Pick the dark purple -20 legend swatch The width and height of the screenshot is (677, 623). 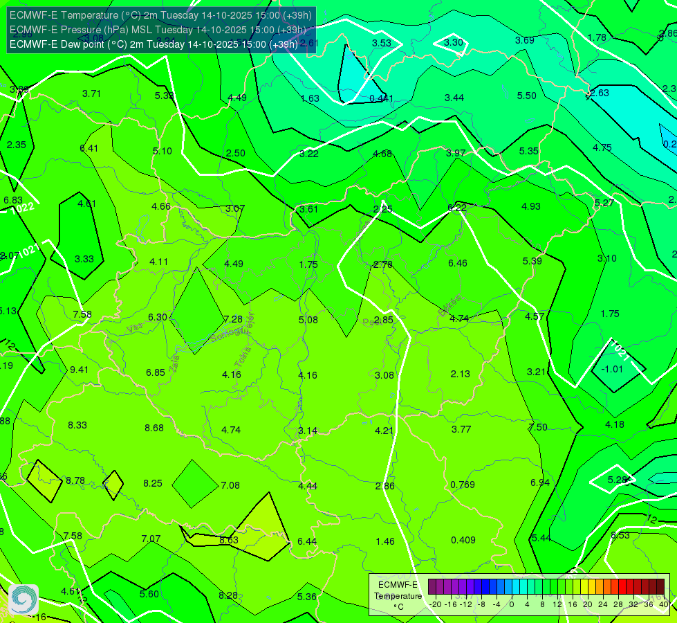pos(432,587)
